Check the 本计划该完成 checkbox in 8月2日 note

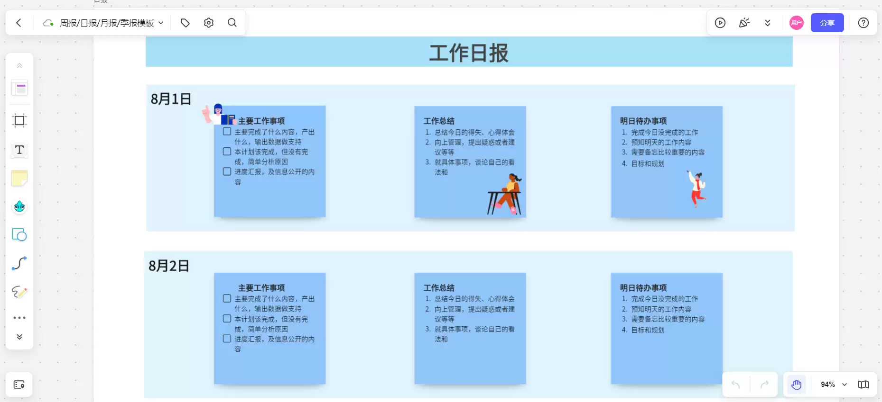227,319
